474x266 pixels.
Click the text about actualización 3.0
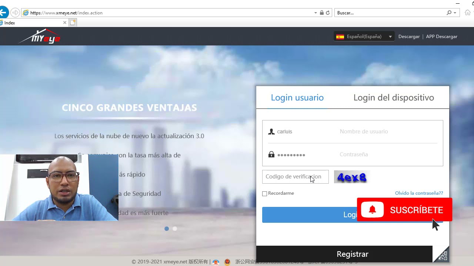click(x=129, y=136)
